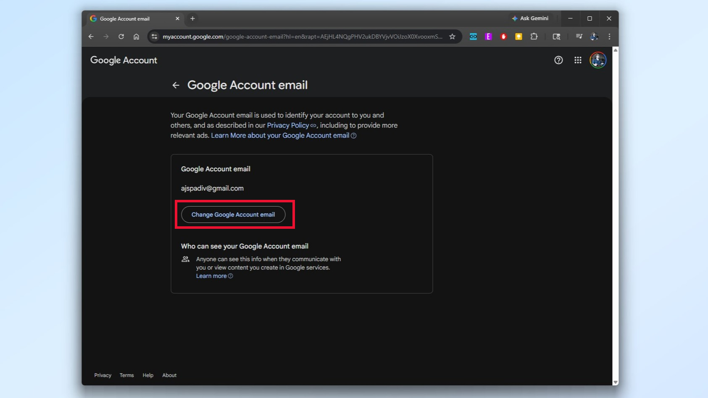Bookmark this page with the star icon
Image resolution: width=708 pixels, height=398 pixels.
[452, 37]
